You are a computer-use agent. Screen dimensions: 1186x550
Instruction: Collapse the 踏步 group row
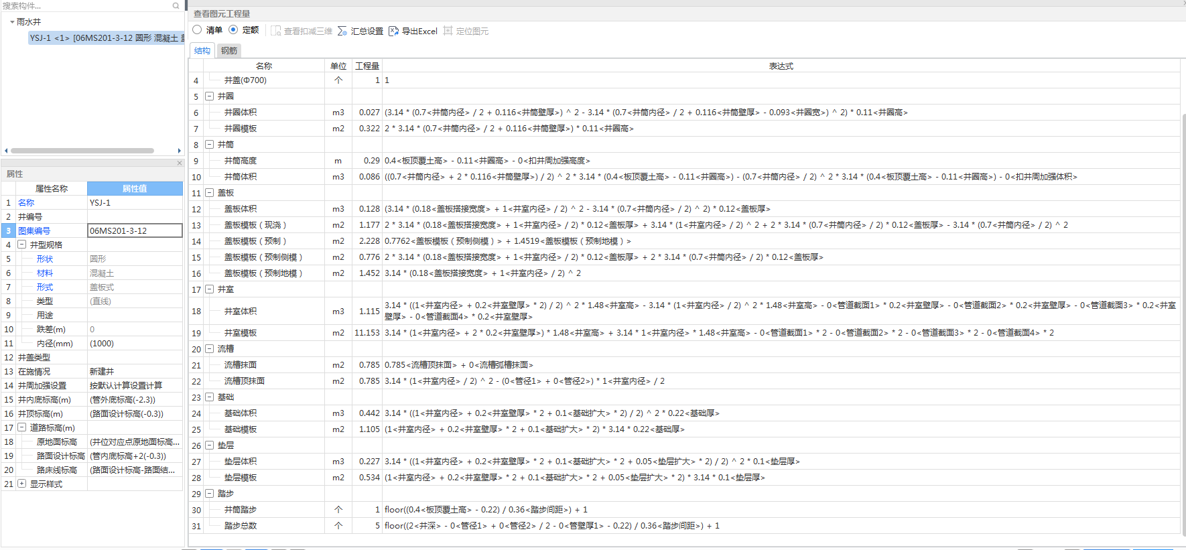point(209,494)
